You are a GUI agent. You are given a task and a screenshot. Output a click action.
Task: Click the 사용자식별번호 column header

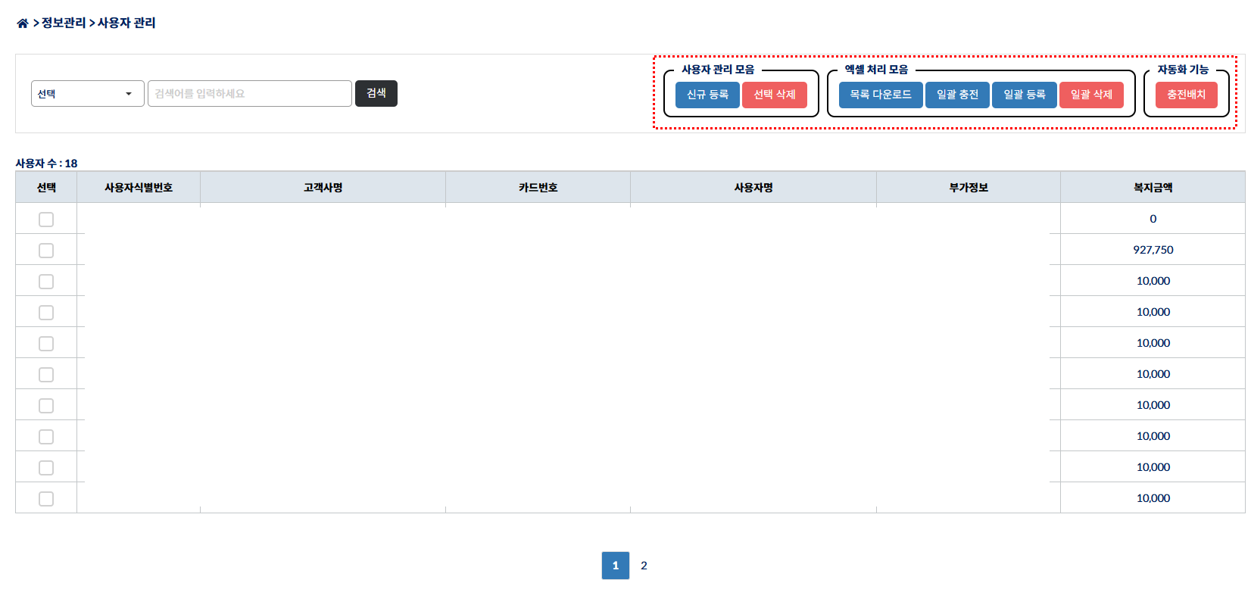[138, 188]
